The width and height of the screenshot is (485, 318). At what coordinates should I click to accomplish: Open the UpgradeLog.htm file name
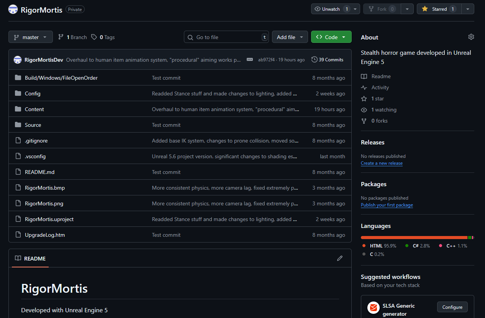(45, 235)
